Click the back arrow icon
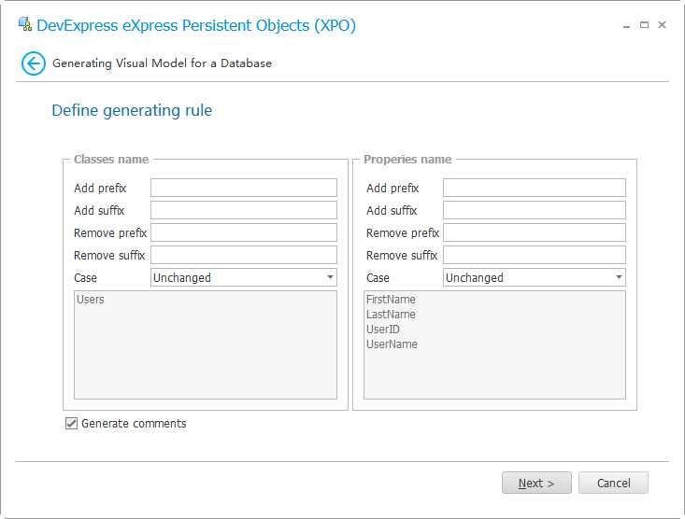Screen dimensions: 685x519 pyautogui.click(x=34, y=63)
